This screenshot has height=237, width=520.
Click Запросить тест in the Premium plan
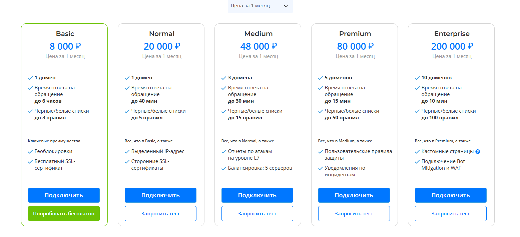[x=354, y=213]
